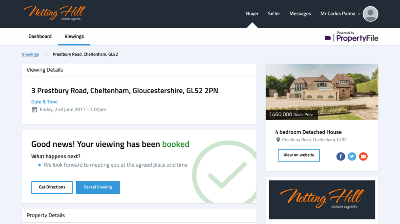
Task: Open the Buyer menu
Action: 252,14
